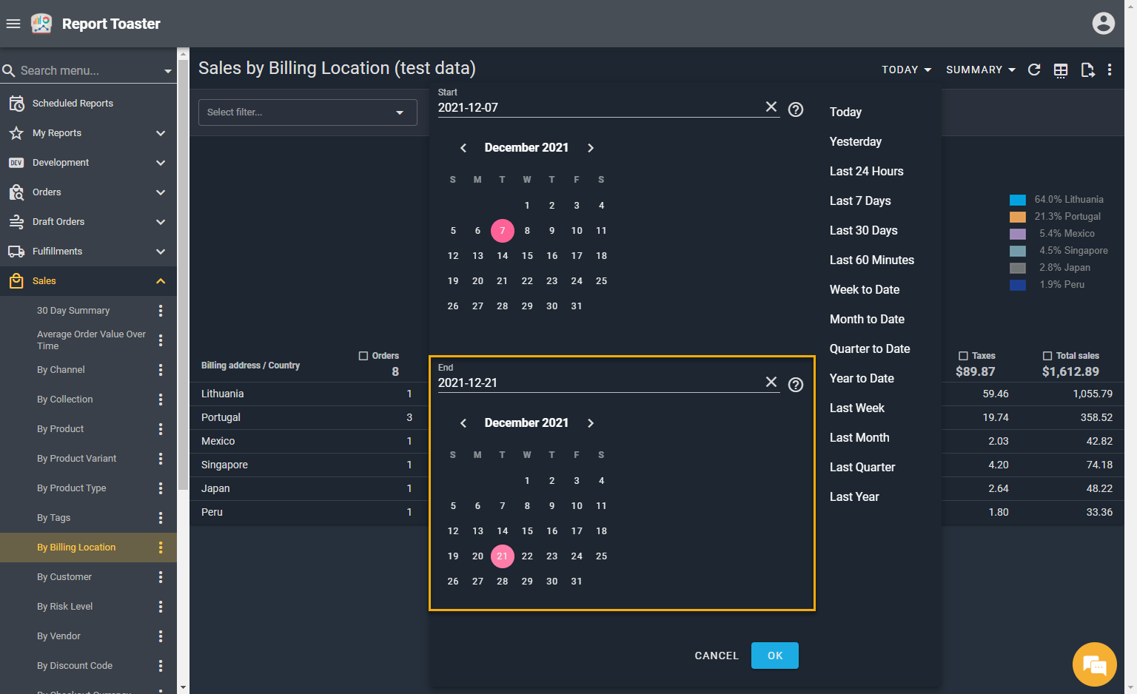Clear the Start date field
The image size is (1137, 694).
point(771,107)
